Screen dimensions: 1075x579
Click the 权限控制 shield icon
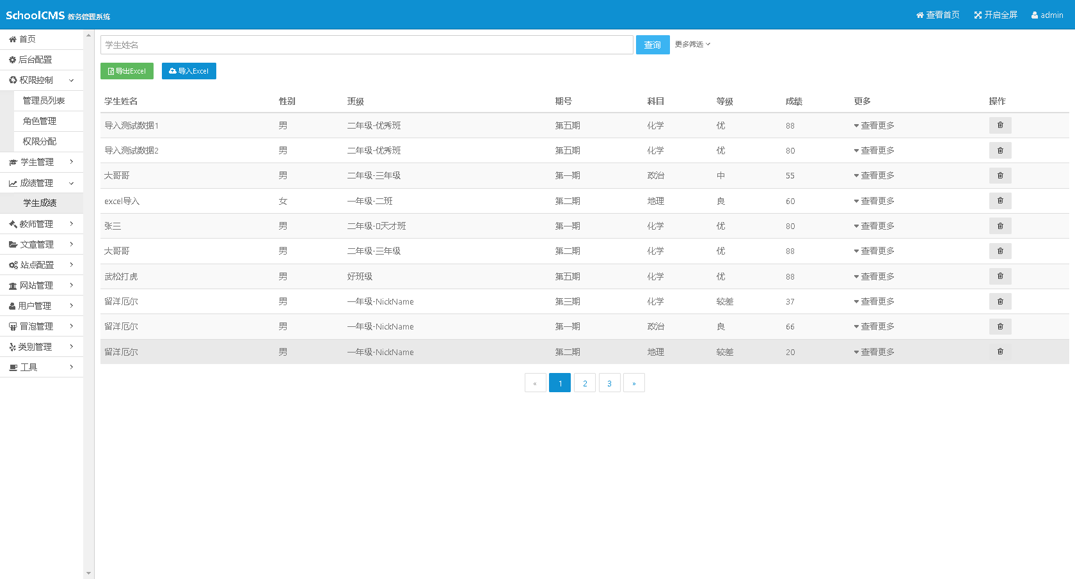pyautogui.click(x=13, y=79)
